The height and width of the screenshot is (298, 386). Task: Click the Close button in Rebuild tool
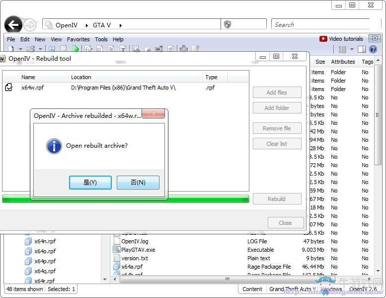click(x=286, y=222)
